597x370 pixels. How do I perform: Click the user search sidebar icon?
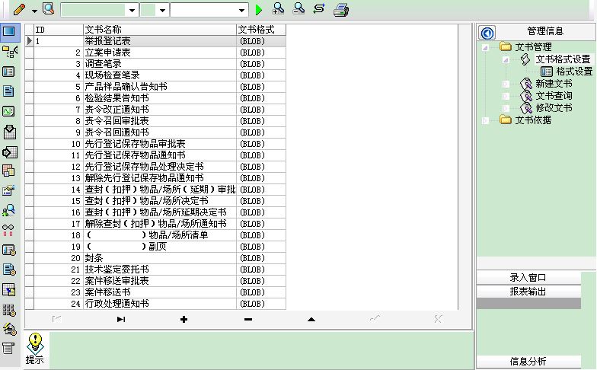8,210
